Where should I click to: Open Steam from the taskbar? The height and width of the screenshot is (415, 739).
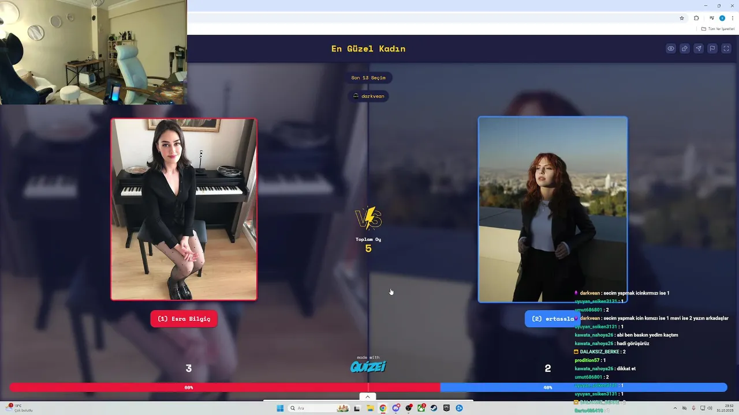(434, 408)
